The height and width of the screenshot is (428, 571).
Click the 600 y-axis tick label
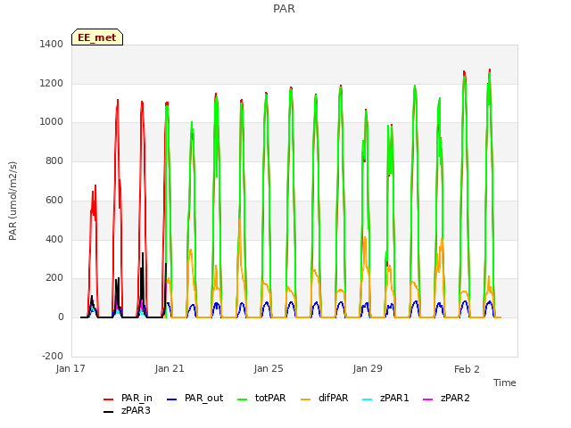pyautogui.click(x=54, y=200)
